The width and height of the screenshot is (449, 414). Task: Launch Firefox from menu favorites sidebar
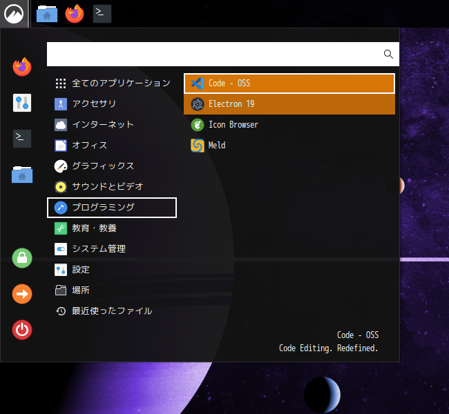click(x=22, y=67)
